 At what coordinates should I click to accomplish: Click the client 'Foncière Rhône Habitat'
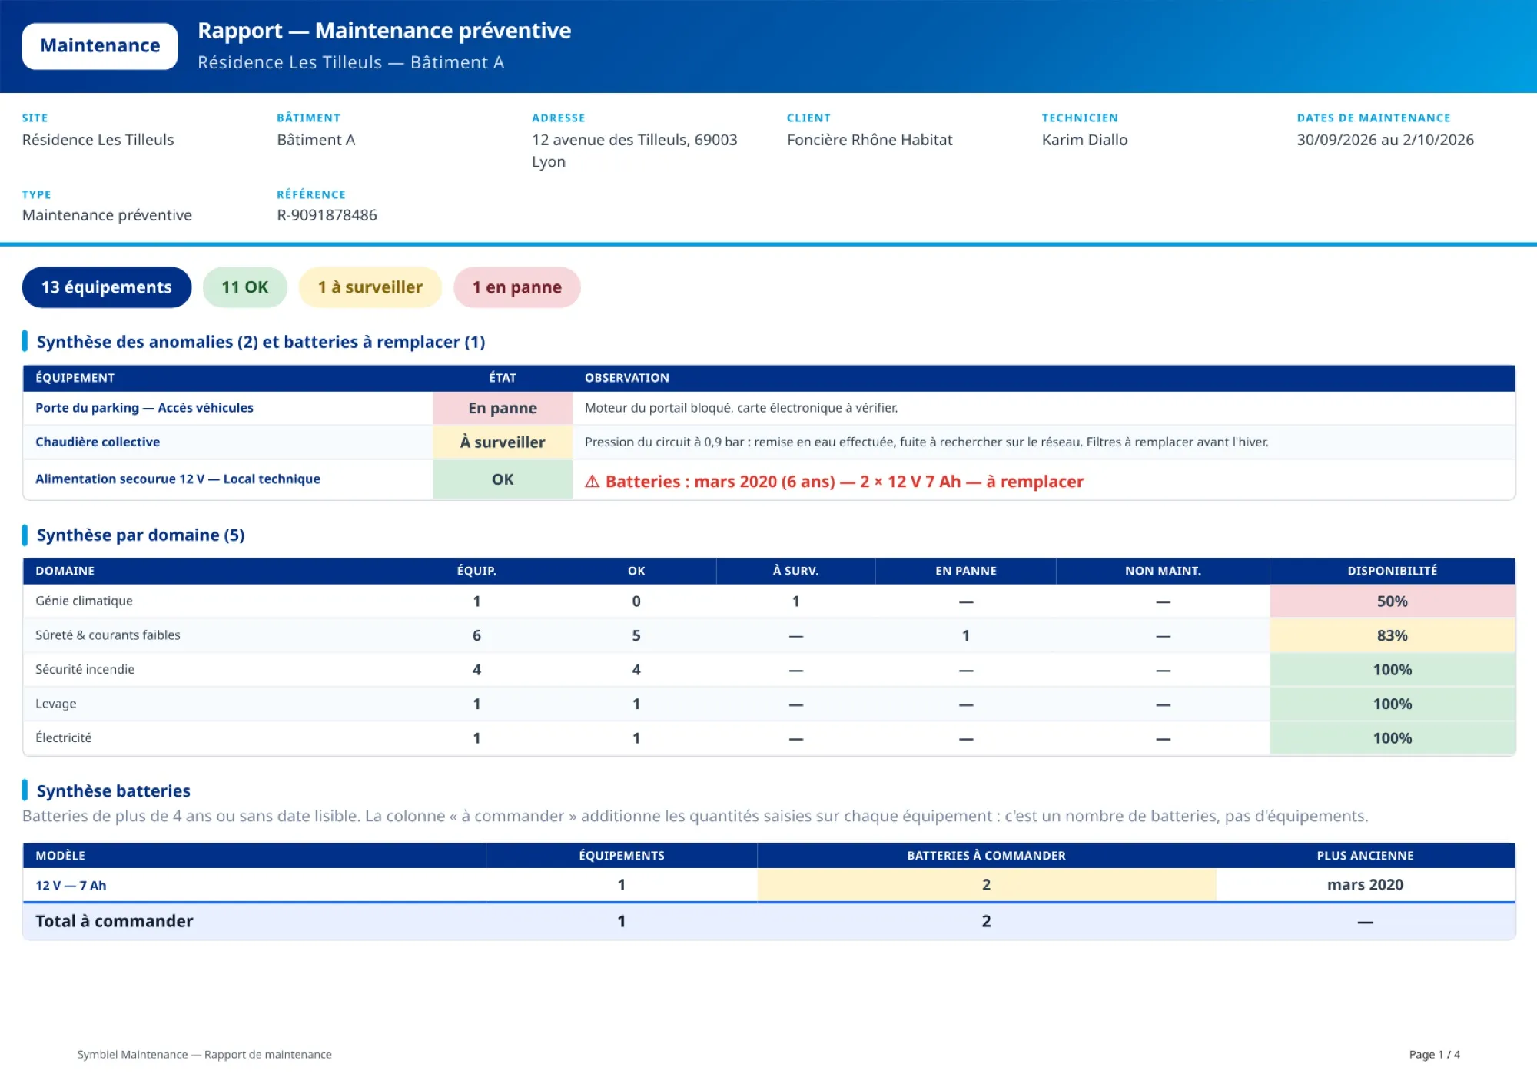[870, 140]
